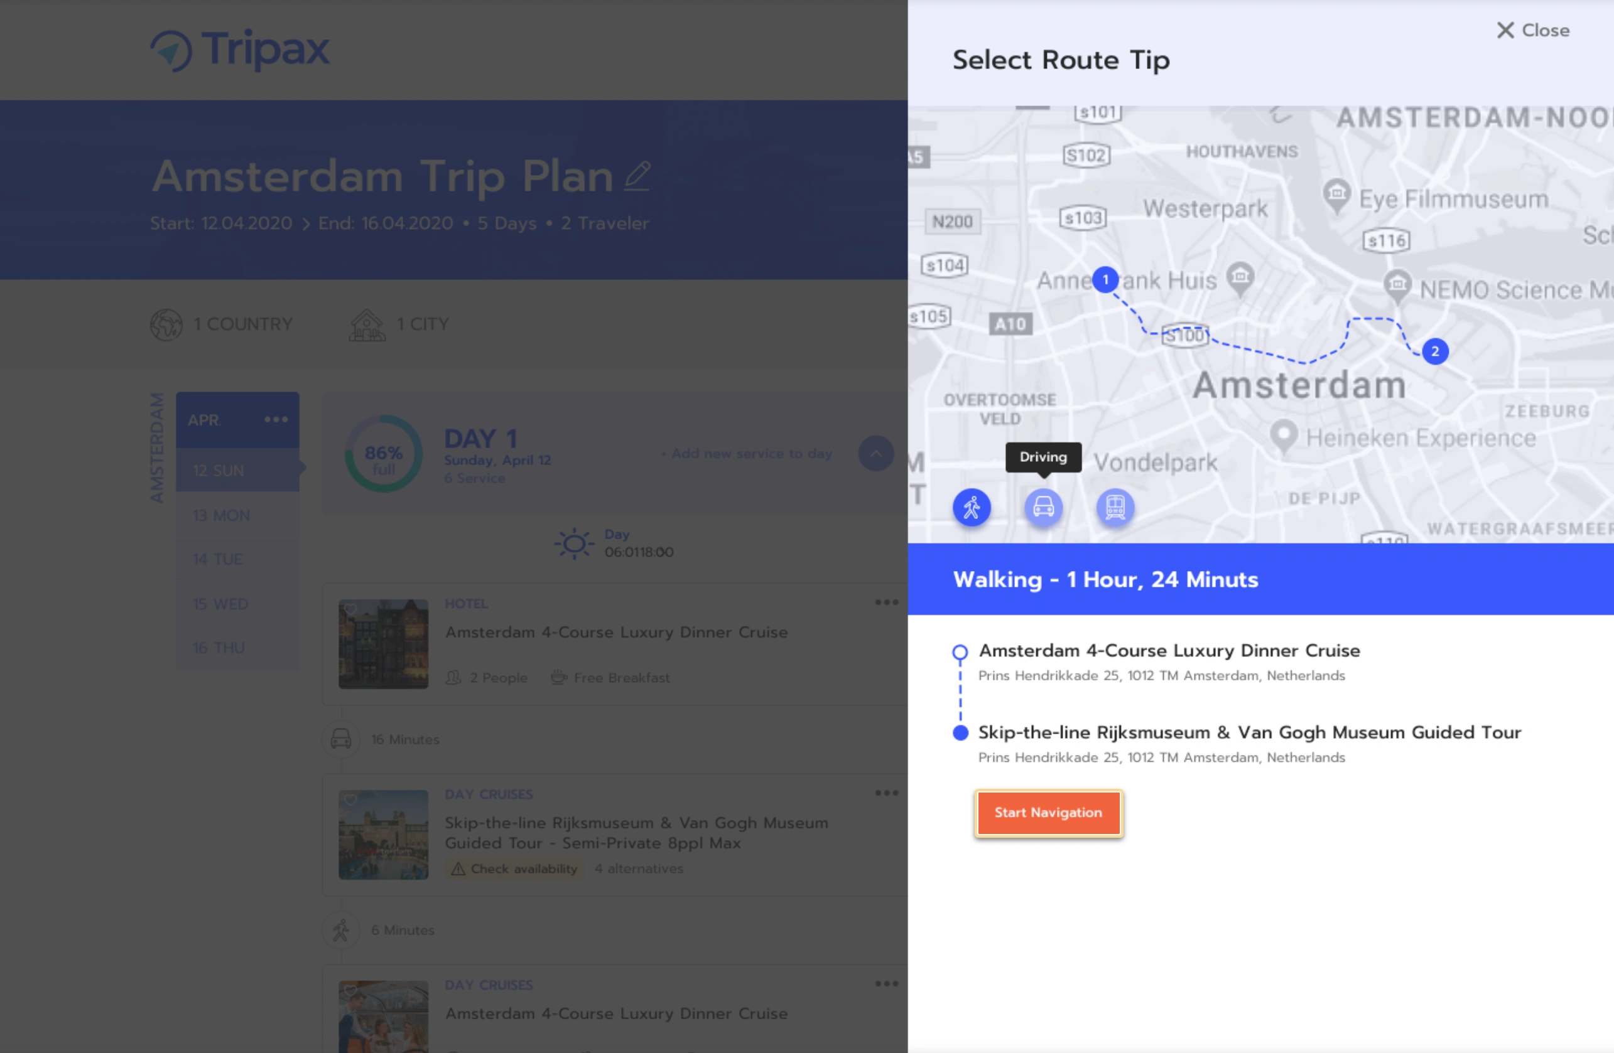The height and width of the screenshot is (1053, 1614).
Task: Click Add new service to day
Action: [x=747, y=453]
